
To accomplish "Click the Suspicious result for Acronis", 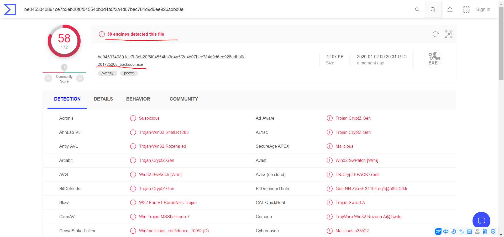I will 149,118.
